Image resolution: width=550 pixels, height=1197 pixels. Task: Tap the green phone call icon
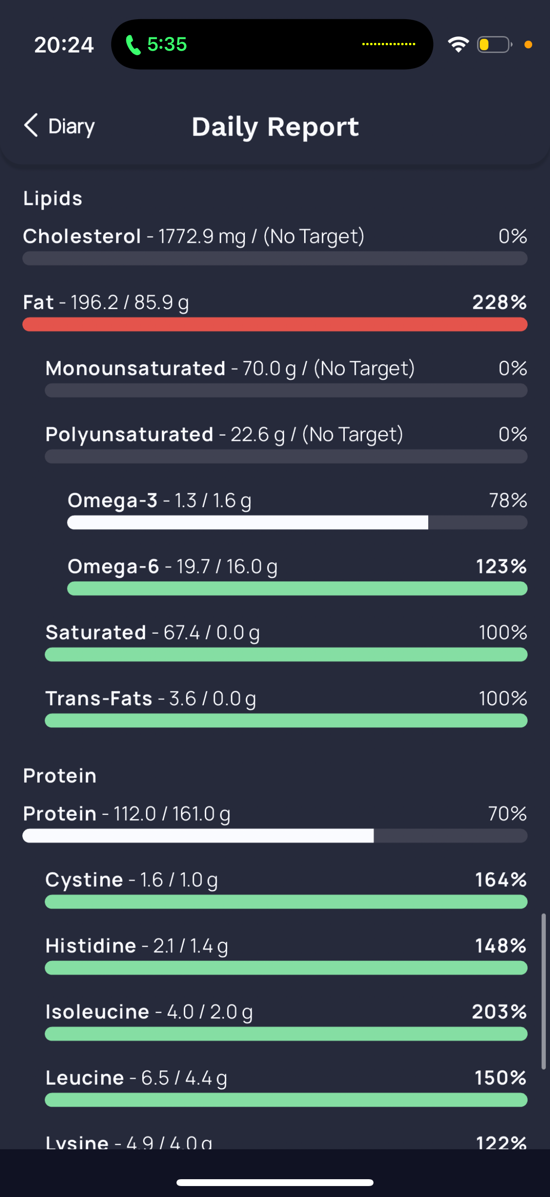133,45
